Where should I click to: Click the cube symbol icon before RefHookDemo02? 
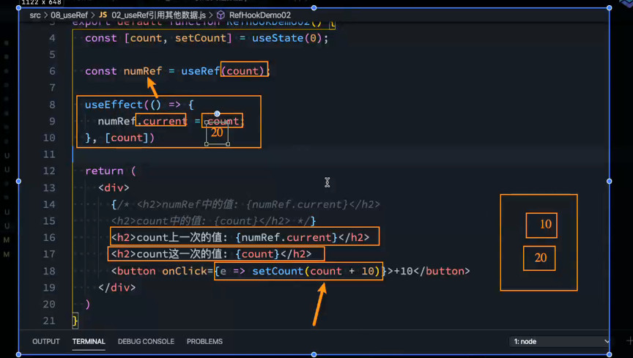221,15
